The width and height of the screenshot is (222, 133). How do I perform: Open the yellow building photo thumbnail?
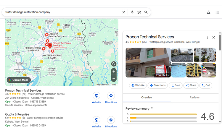coord(194,70)
